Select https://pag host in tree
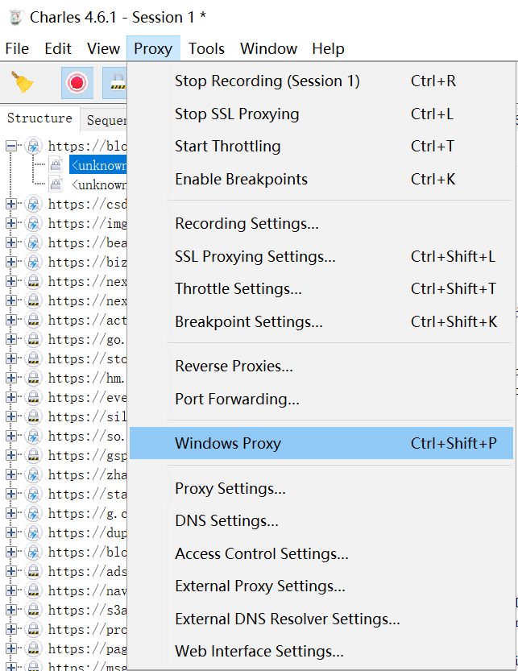The height and width of the screenshot is (671, 518). tap(87, 649)
